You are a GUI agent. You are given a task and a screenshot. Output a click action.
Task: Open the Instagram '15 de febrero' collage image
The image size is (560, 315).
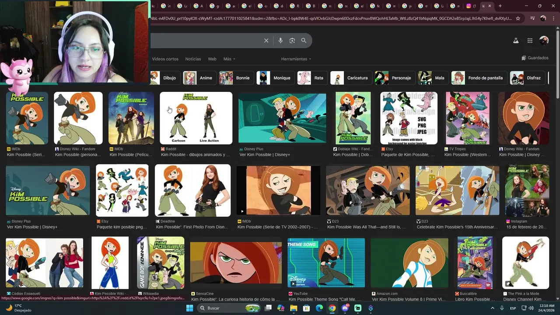click(527, 190)
